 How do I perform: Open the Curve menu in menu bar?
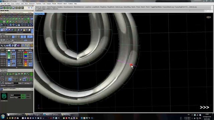(x=13, y=4)
